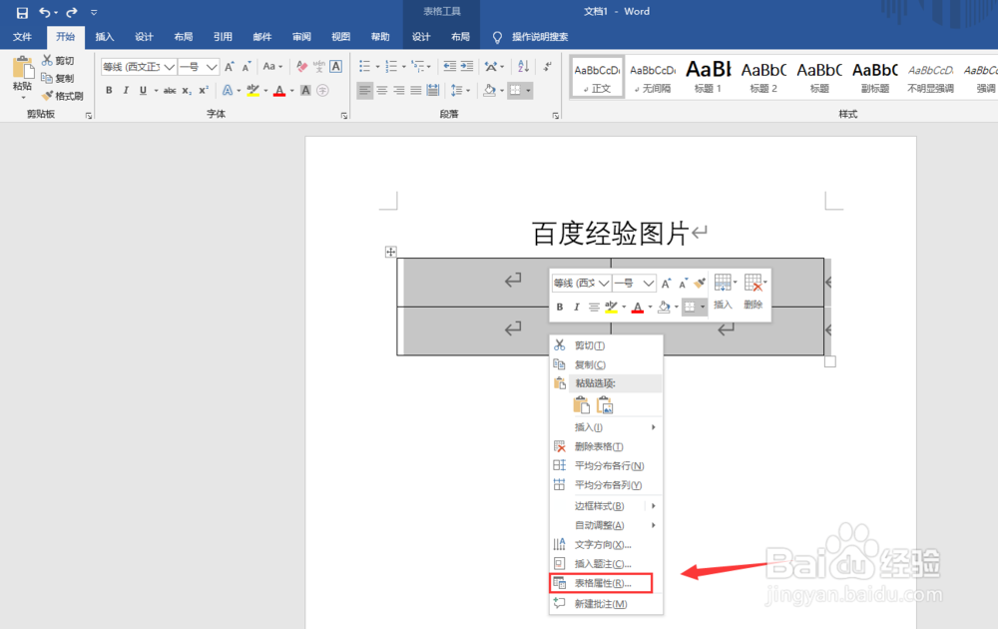Select 表格属性 from the context menu
The image size is (998, 629).
602,582
